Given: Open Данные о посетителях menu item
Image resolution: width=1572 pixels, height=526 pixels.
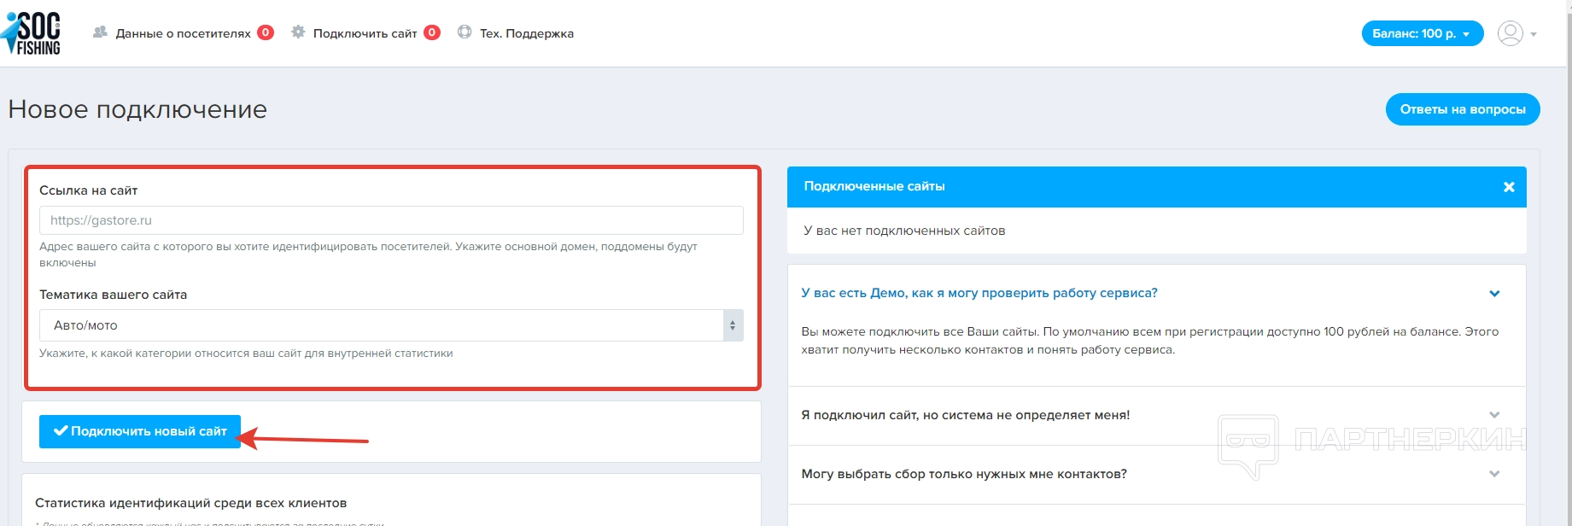Looking at the screenshot, I should [183, 33].
